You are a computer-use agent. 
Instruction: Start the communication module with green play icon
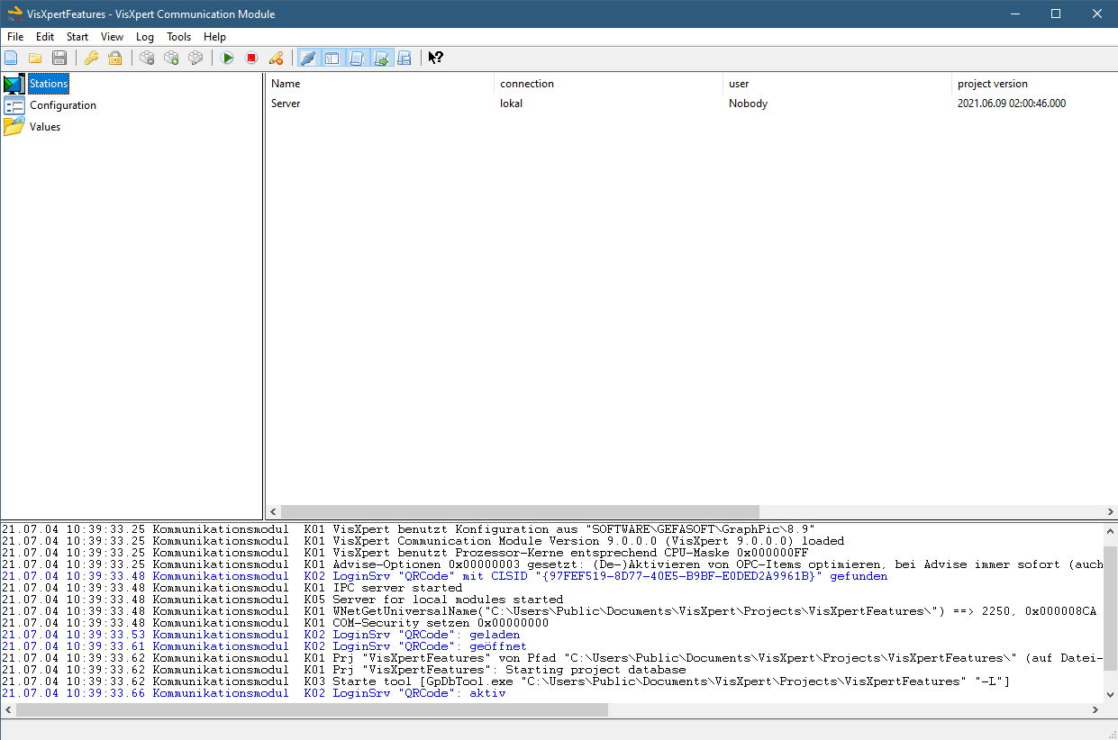click(x=227, y=58)
